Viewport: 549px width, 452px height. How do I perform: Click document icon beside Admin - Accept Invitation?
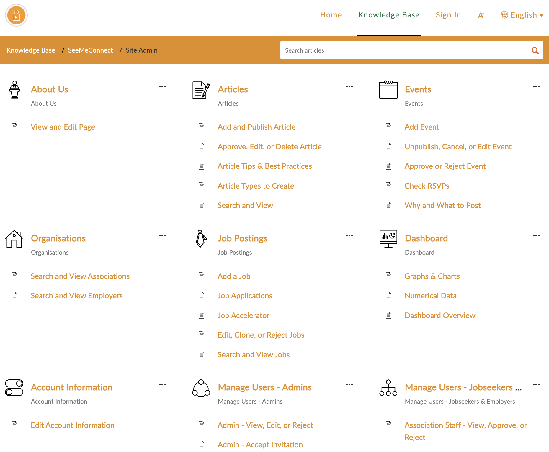(x=202, y=445)
